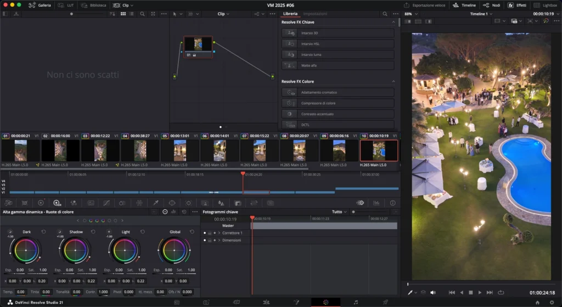
Task: Toggle the Nodi panel button
Action: click(x=492, y=5)
